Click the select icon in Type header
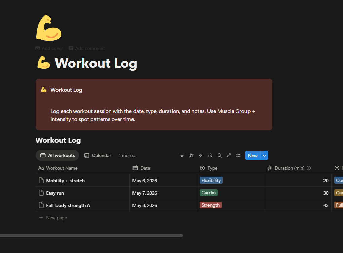The image size is (343, 253). click(202, 168)
